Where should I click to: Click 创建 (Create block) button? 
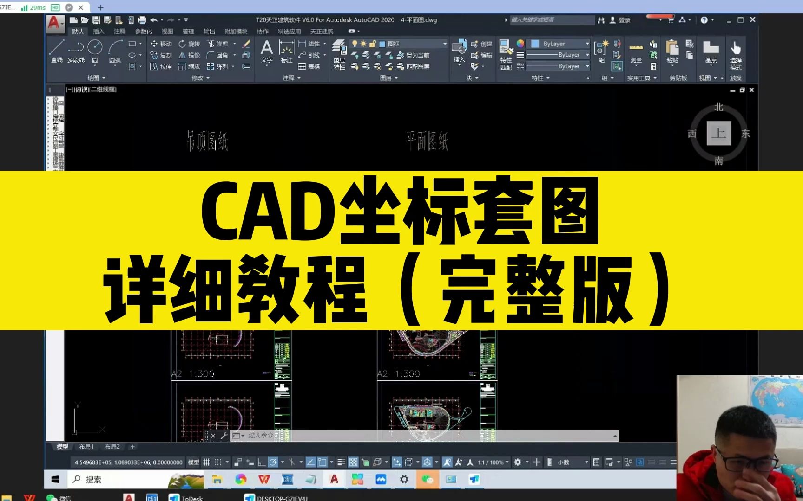481,44
